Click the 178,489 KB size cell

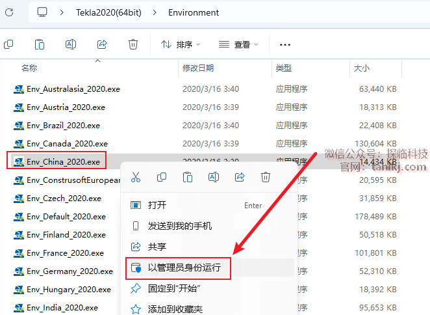375,216
